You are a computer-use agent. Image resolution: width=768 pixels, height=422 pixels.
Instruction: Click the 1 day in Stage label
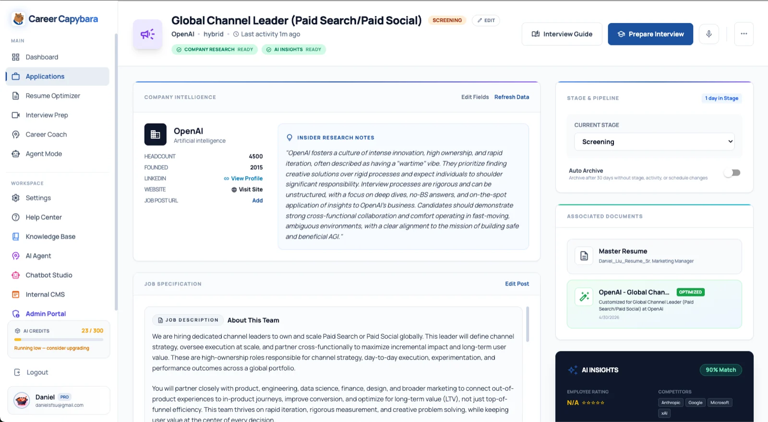[721, 98]
